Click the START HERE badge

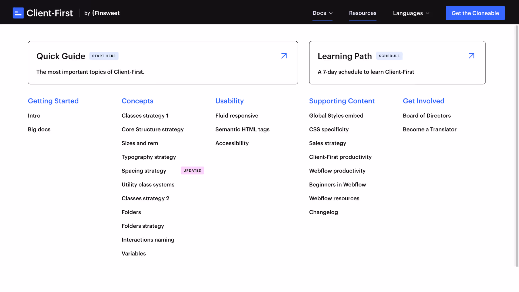click(x=104, y=56)
